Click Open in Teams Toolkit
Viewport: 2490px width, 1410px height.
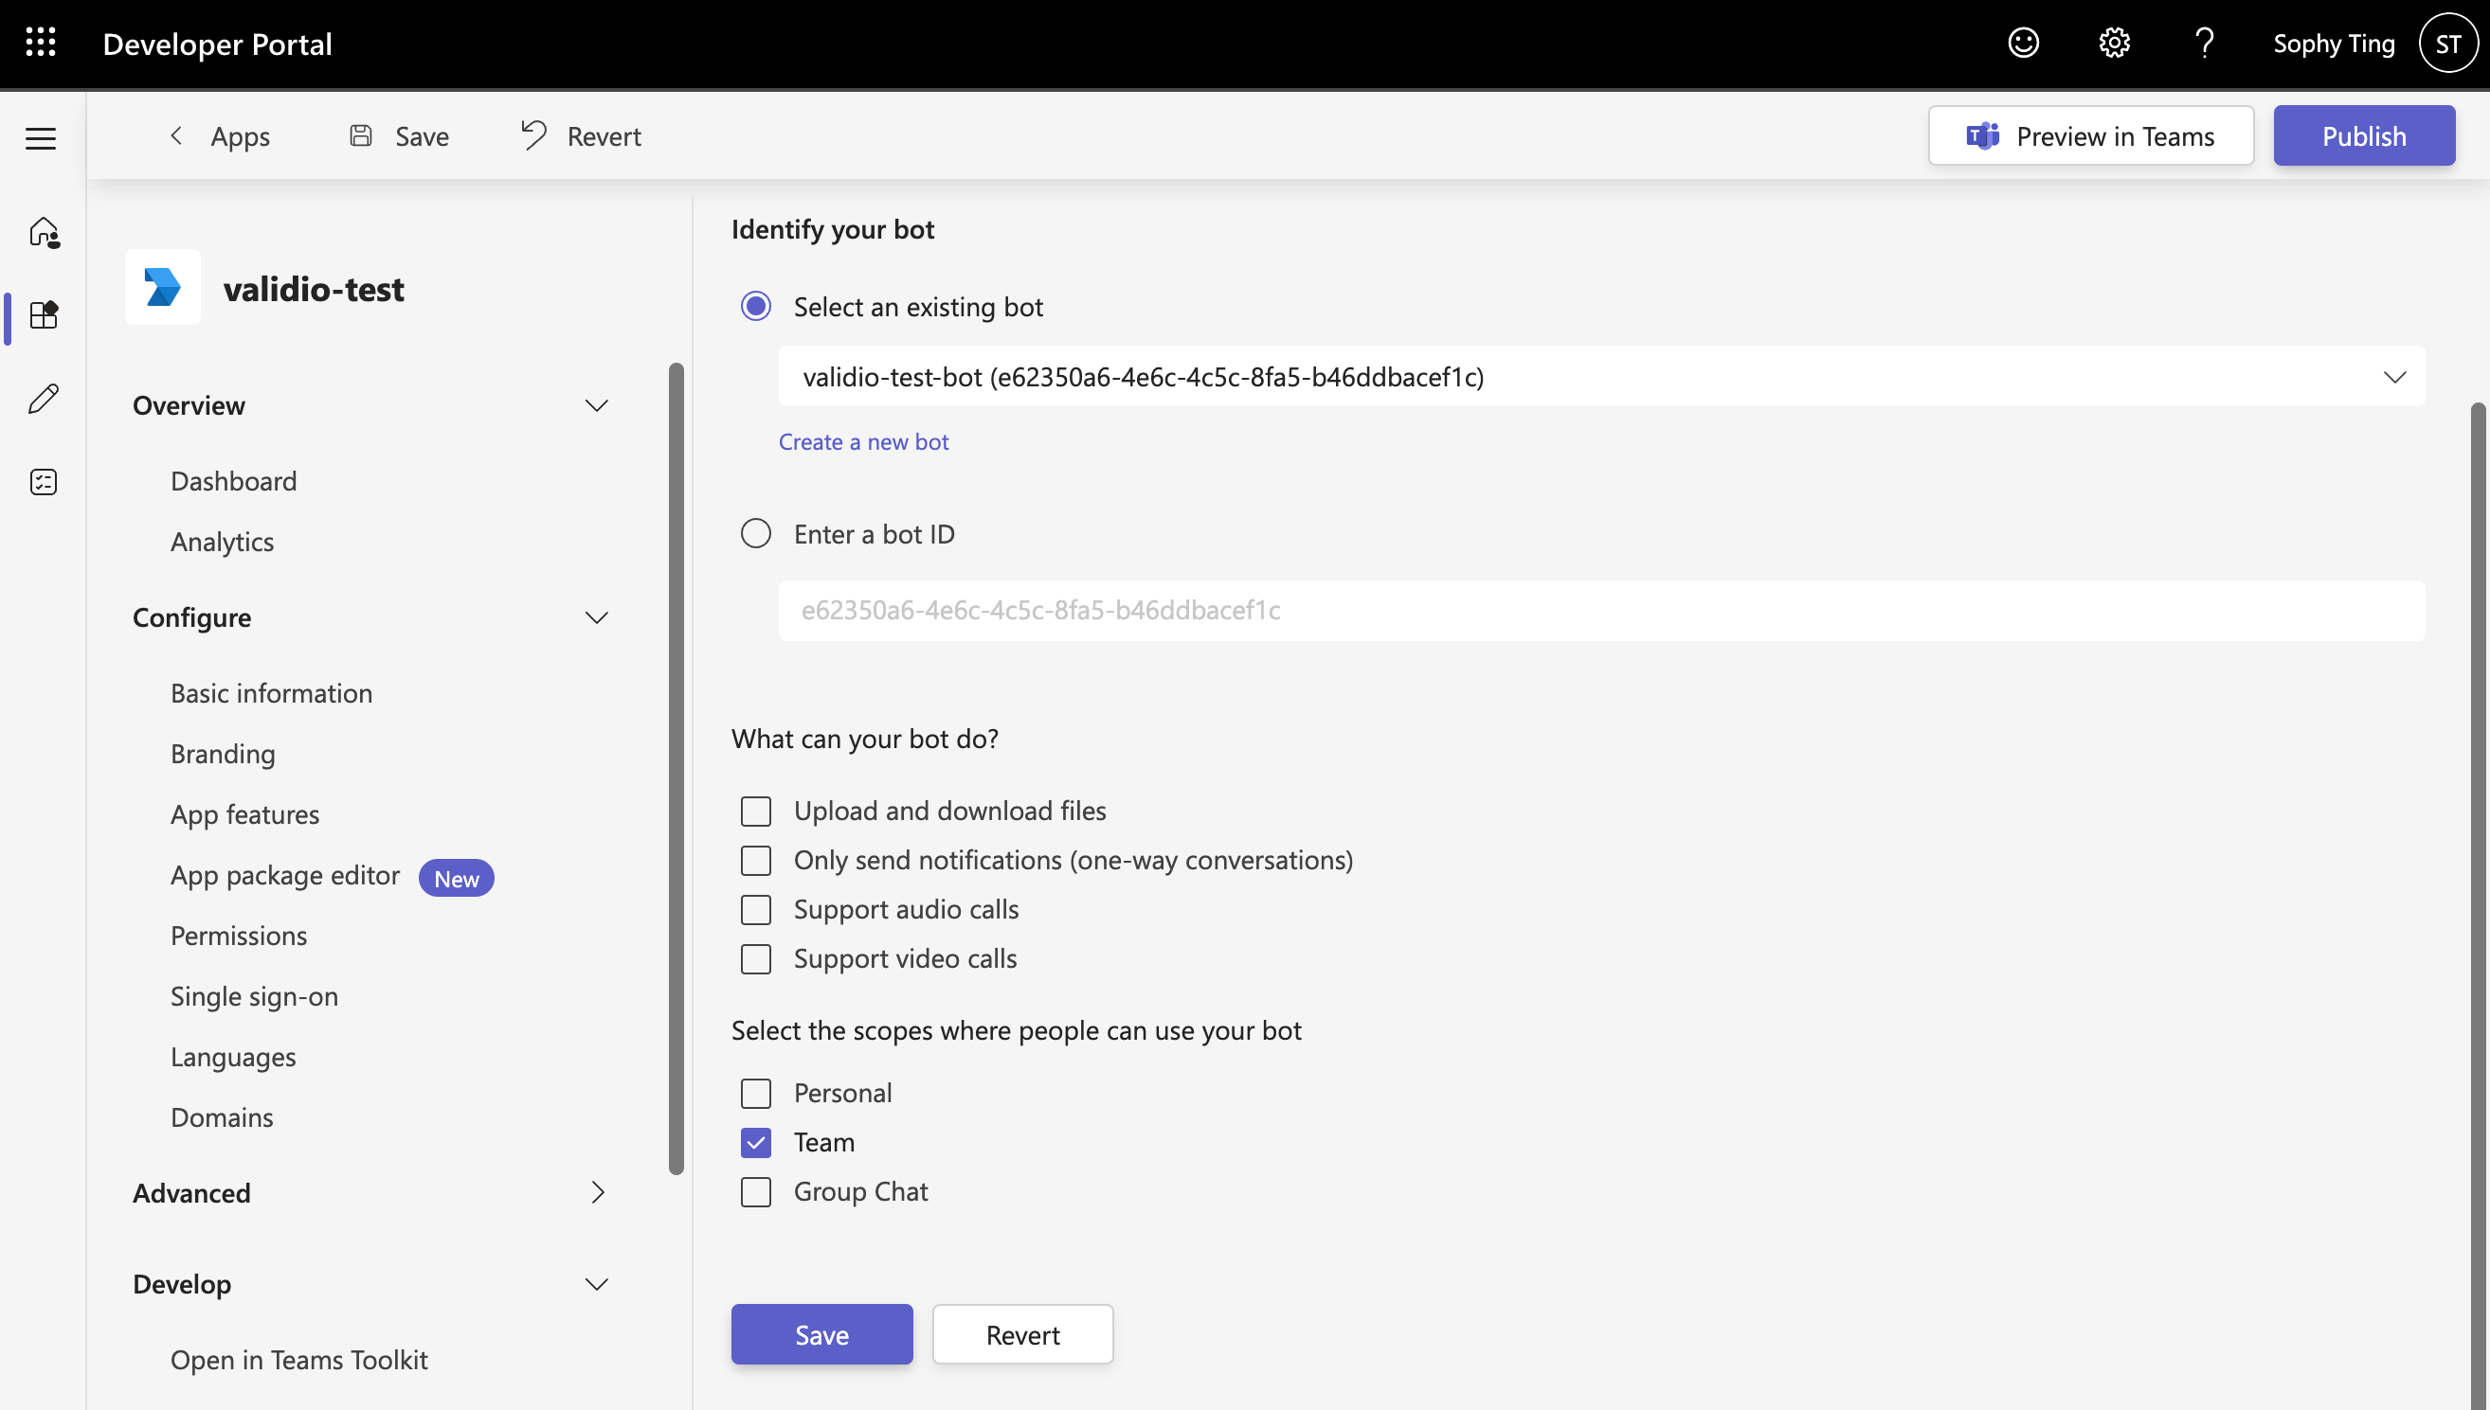pos(298,1360)
